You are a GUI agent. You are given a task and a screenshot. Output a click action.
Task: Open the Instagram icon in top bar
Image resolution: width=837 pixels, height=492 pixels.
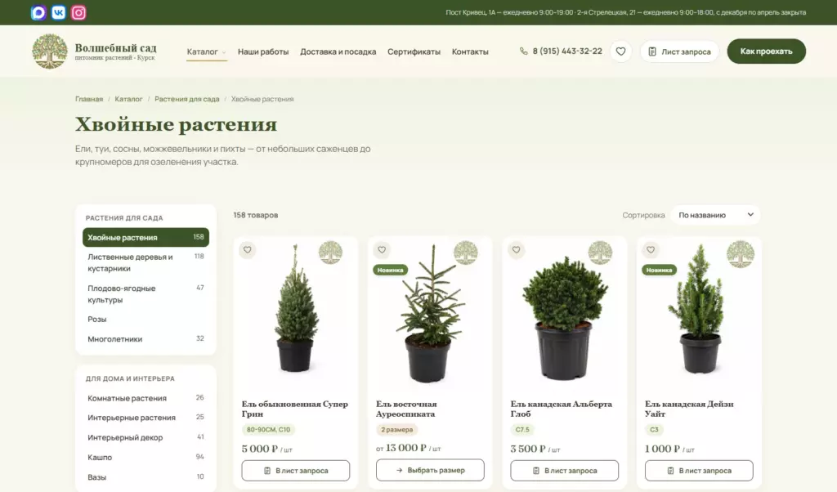(x=78, y=12)
